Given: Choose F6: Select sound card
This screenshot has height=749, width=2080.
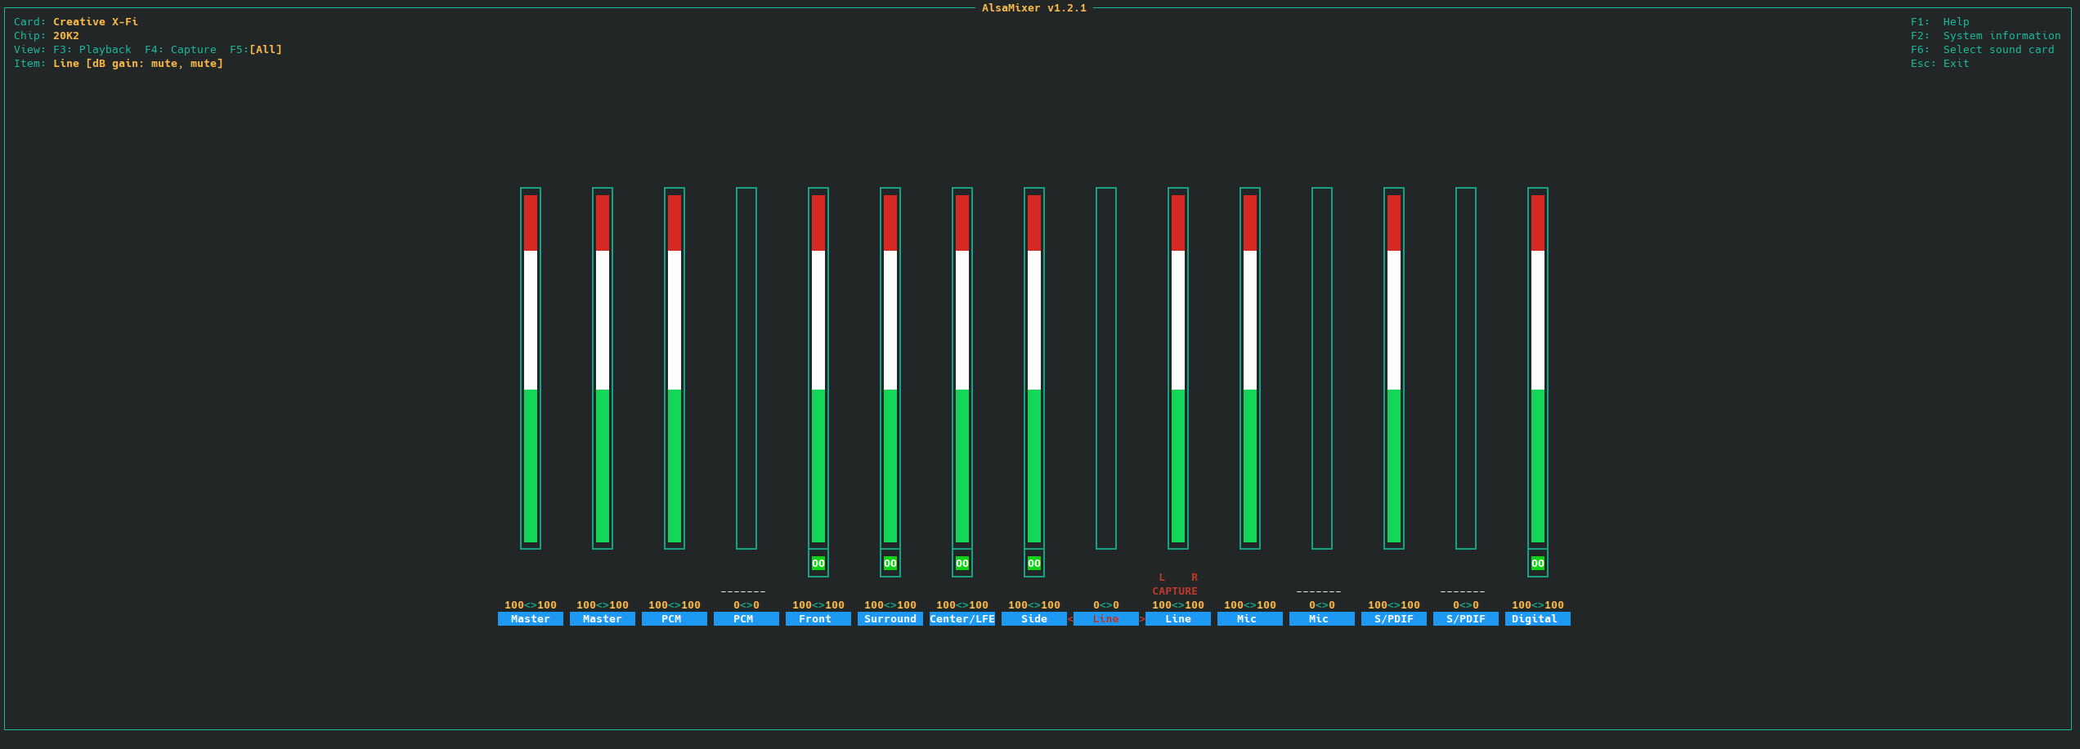Looking at the screenshot, I should (1982, 50).
